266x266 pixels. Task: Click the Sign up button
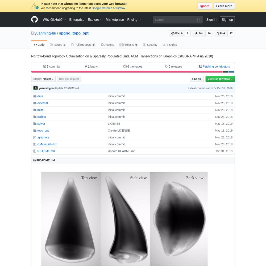click(227, 20)
